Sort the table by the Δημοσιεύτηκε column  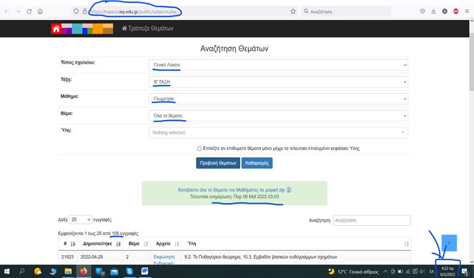101,244
